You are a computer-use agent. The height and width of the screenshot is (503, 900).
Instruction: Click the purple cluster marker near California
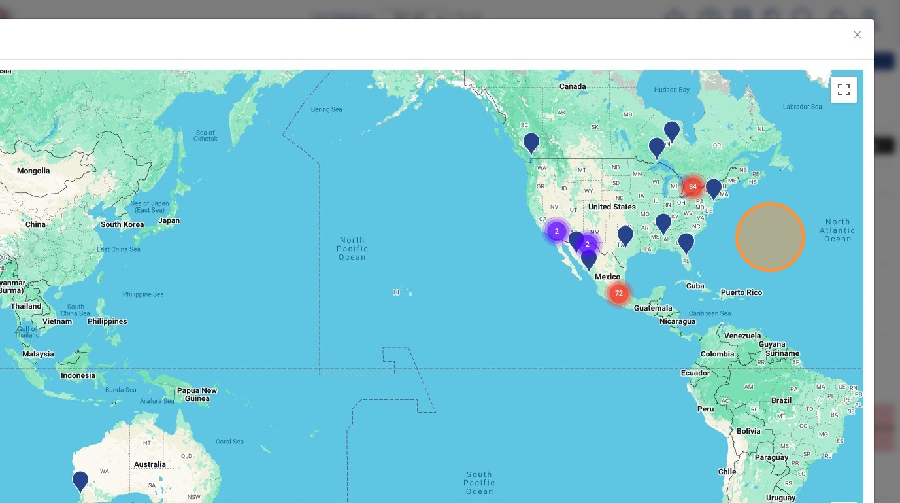(556, 232)
